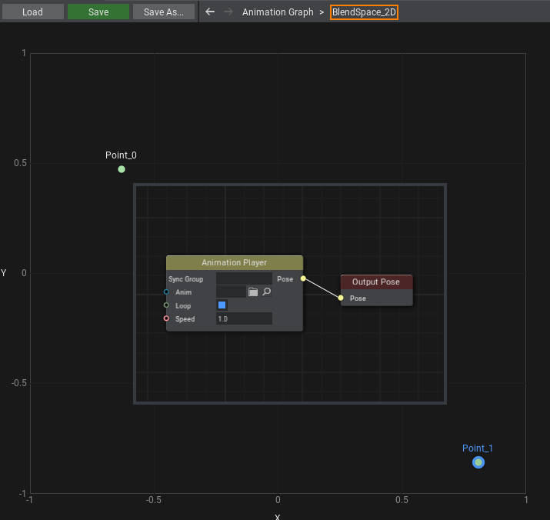Click the Output Pose input pin
This screenshot has height=520, width=550.
coord(341,298)
